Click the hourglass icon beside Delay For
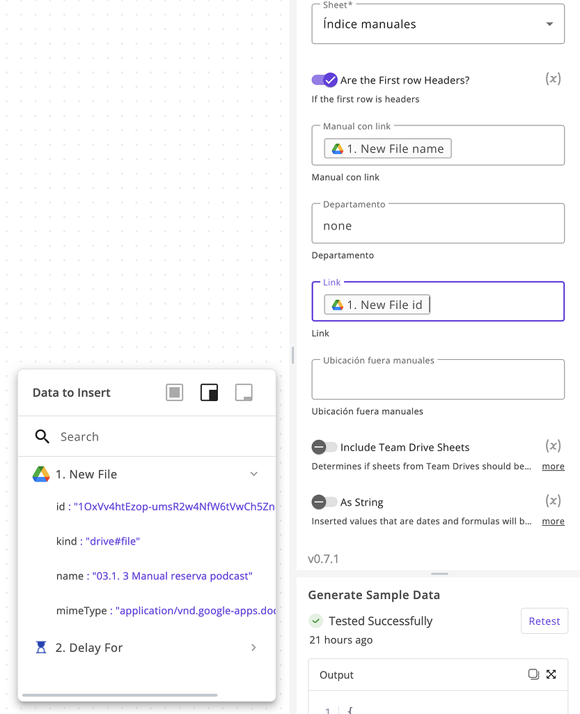The height and width of the screenshot is (714, 580). coord(40,647)
